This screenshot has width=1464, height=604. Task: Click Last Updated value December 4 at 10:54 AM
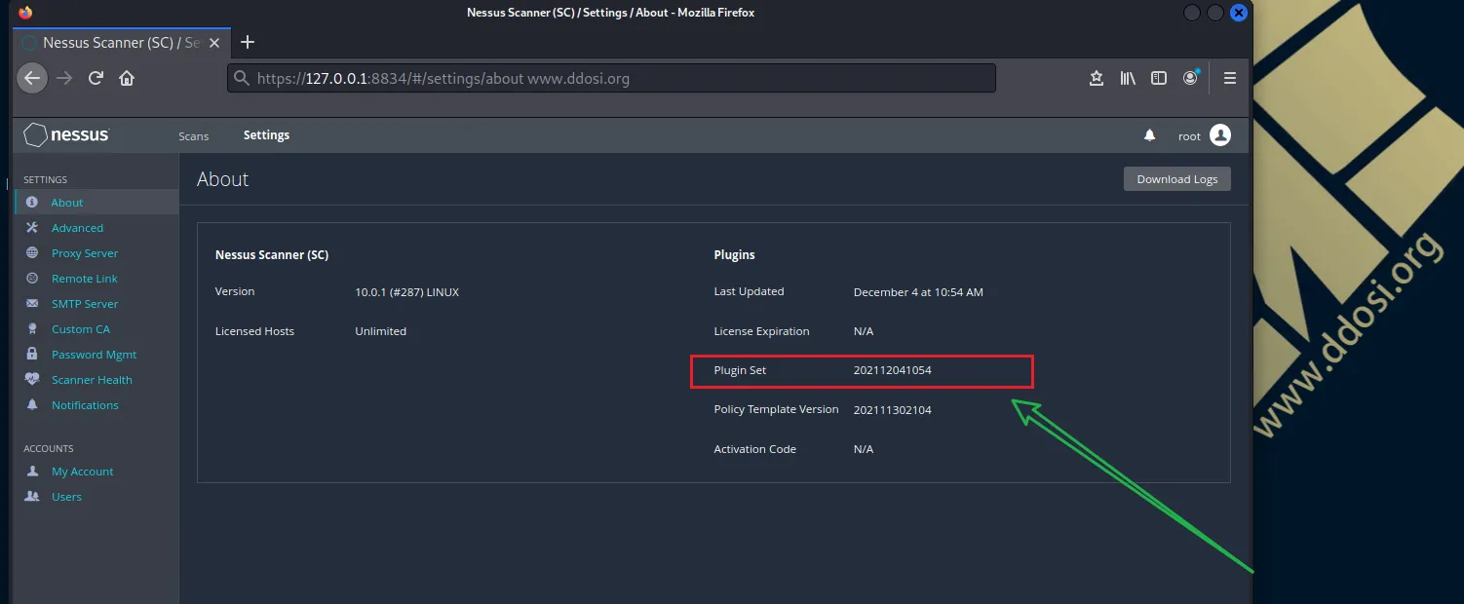coord(918,292)
